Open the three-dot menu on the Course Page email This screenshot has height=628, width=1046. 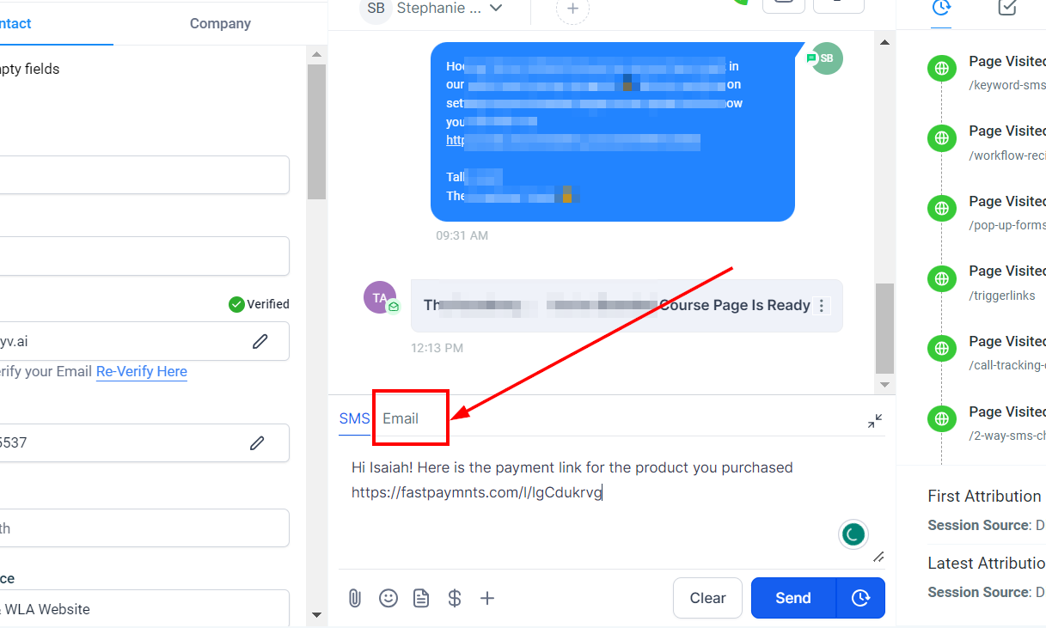[822, 306]
